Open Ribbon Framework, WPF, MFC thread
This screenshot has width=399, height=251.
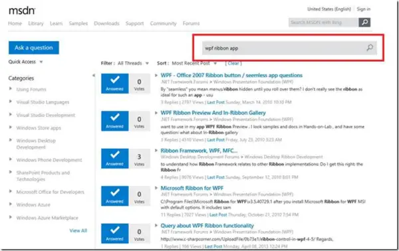click(x=199, y=150)
